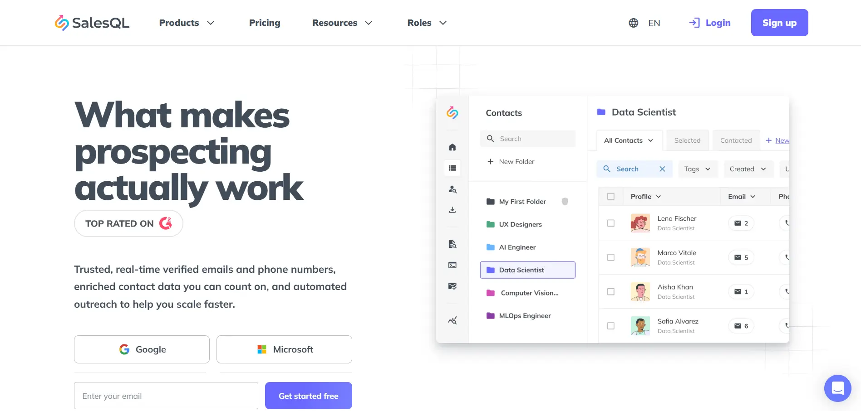Click the email check sidebar icon
Screen dimensions: 861x411
click(453, 286)
